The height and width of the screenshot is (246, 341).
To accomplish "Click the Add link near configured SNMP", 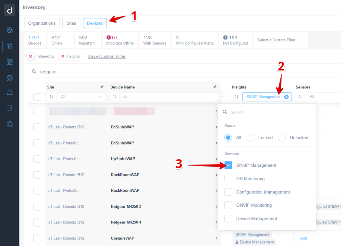I will click(303, 238).
